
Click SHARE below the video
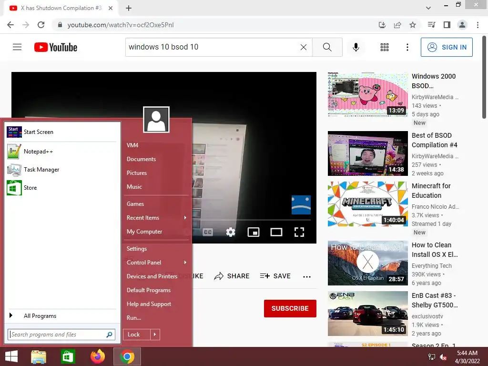[x=232, y=276]
